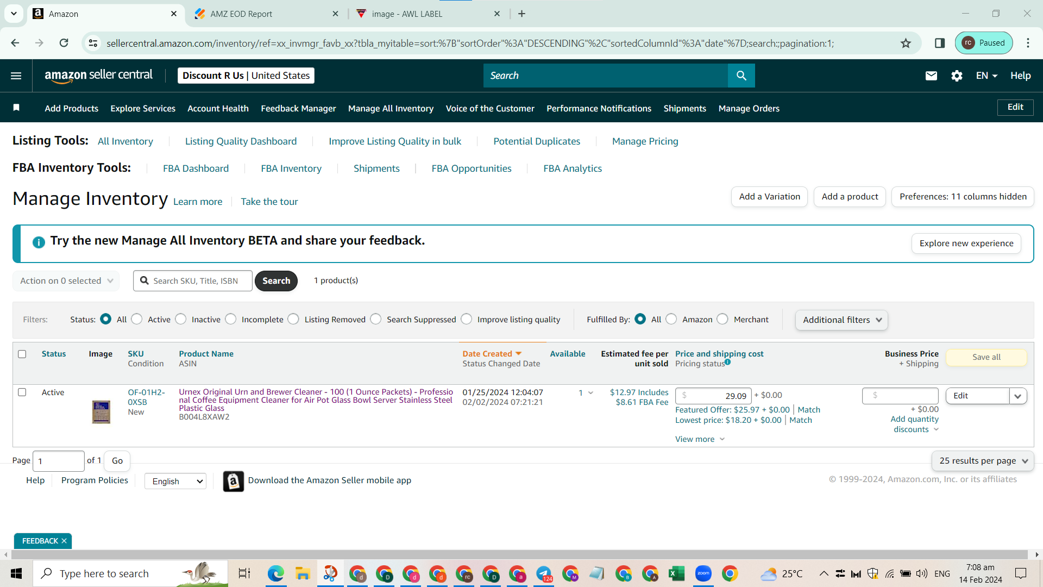This screenshot has width=1043, height=587.
Task: Open the 25 results per page dropdown
Action: coord(983,461)
